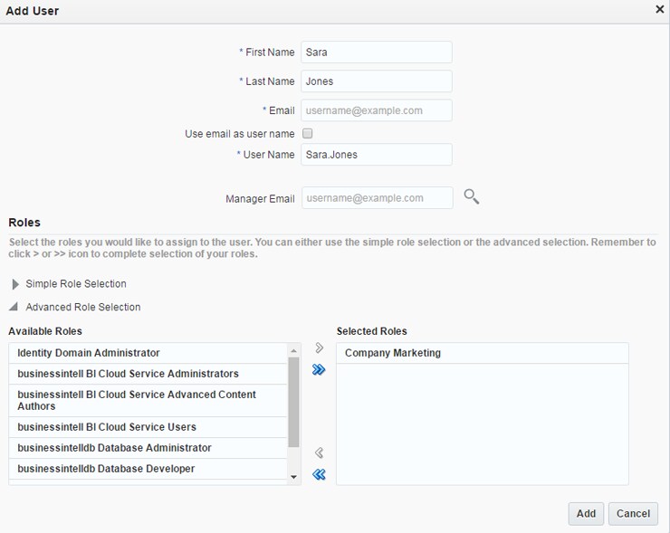The width and height of the screenshot is (670, 533).
Task: Click the double right arrow move-all icon
Action: tap(319, 369)
